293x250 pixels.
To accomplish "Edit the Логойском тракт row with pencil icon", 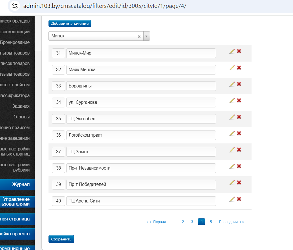I will [232, 133].
